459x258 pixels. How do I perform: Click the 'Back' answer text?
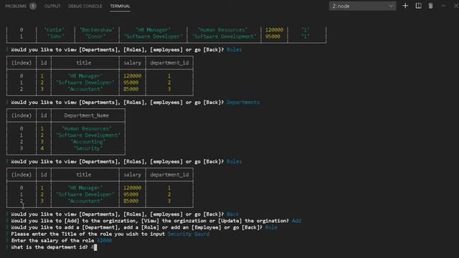(x=232, y=214)
